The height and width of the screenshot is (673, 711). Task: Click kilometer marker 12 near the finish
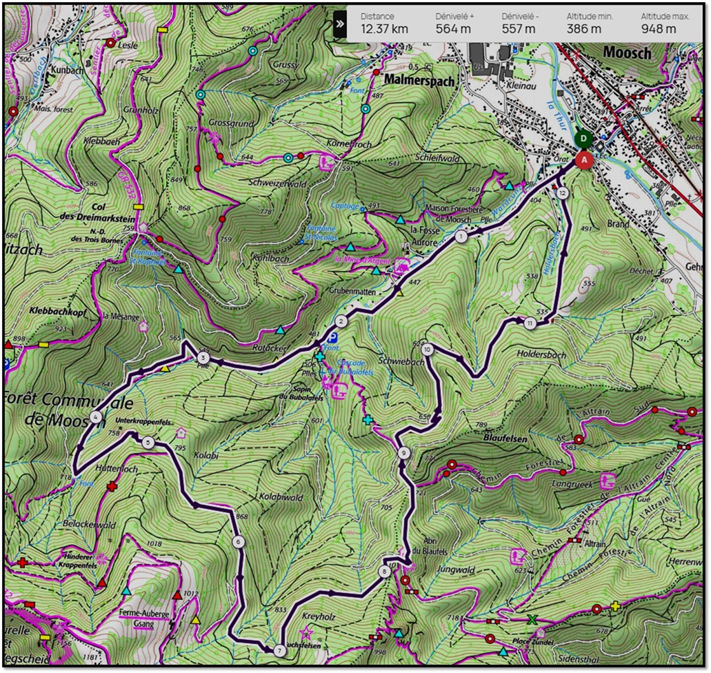pos(563,193)
